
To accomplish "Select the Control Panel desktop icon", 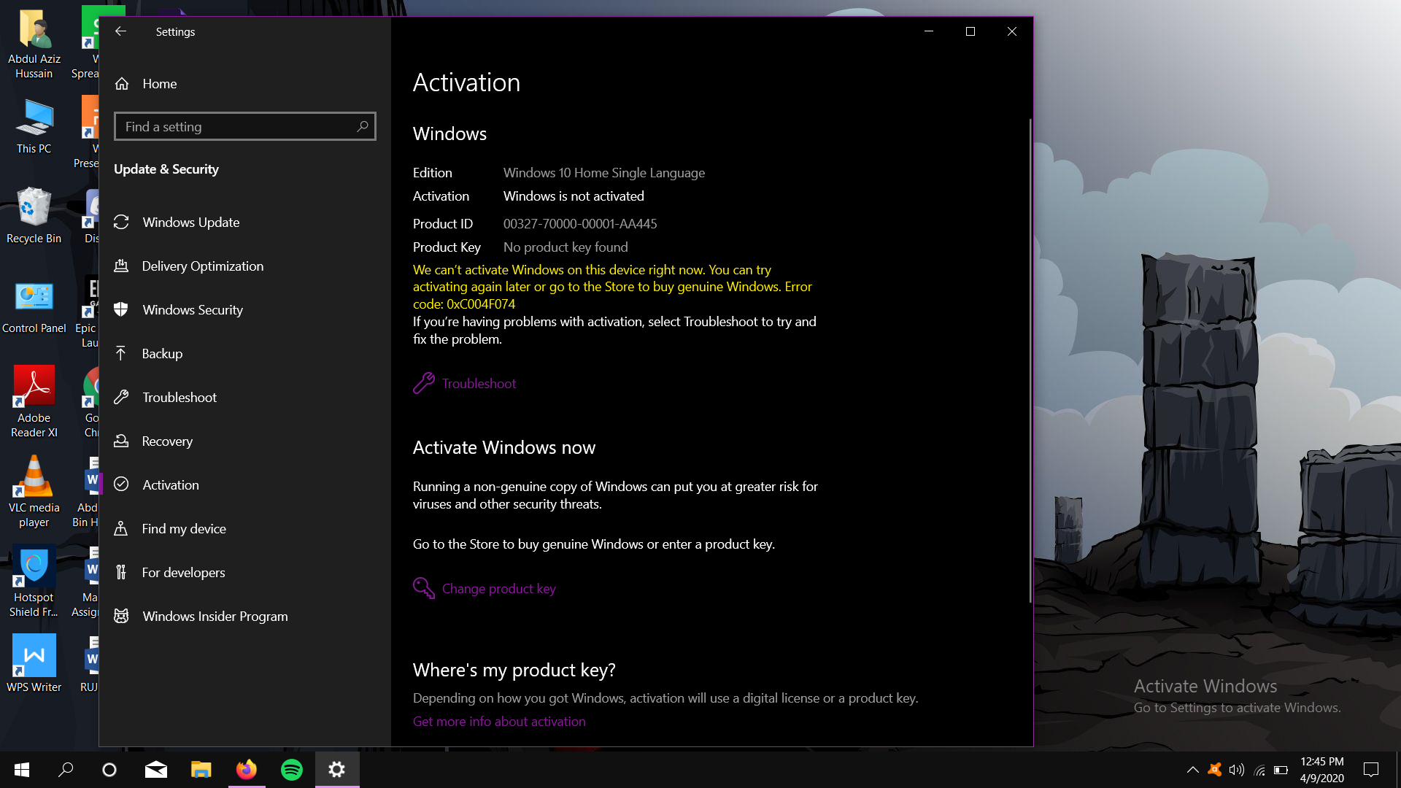I will pyautogui.click(x=34, y=307).
